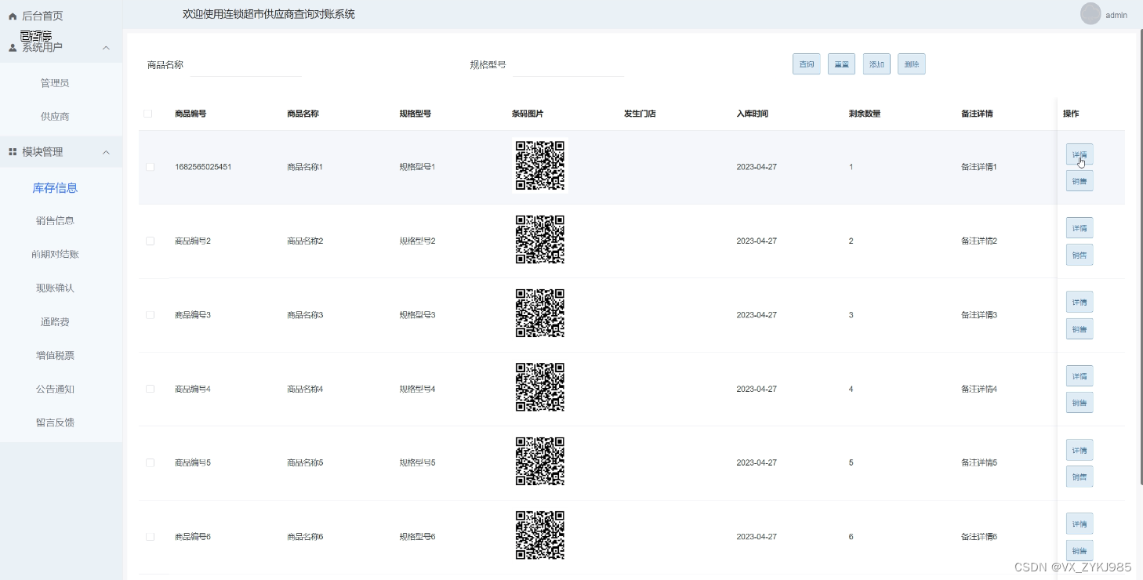The height and width of the screenshot is (580, 1143).
Task: Toggle the select-all checkbox in table header
Action: [148, 114]
